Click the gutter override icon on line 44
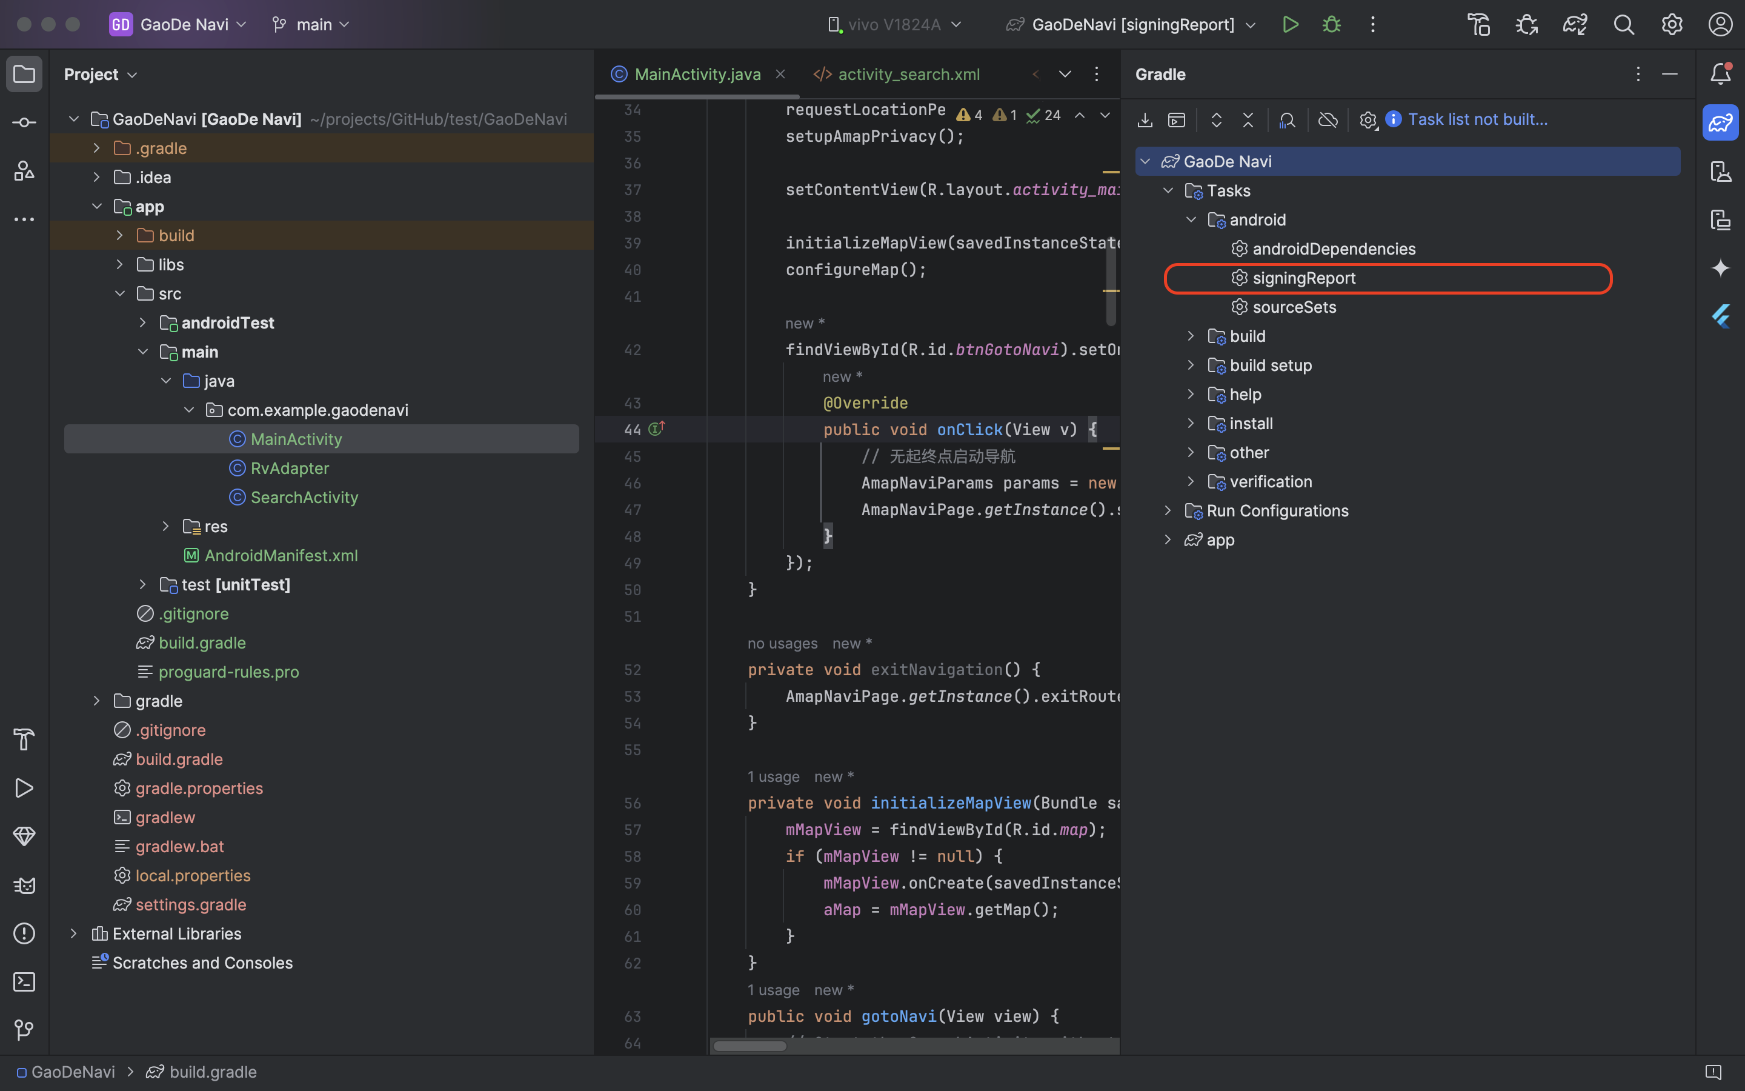This screenshot has width=1745, height=1091. point(656,429)
